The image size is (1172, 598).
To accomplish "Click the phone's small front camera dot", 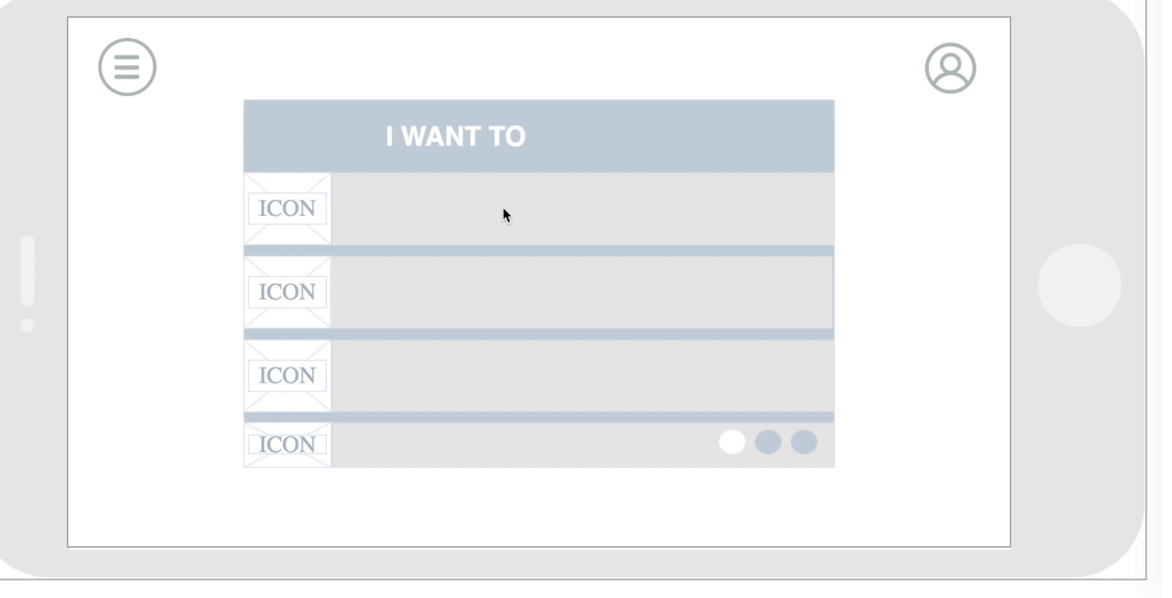I will (x=28, y=325).
